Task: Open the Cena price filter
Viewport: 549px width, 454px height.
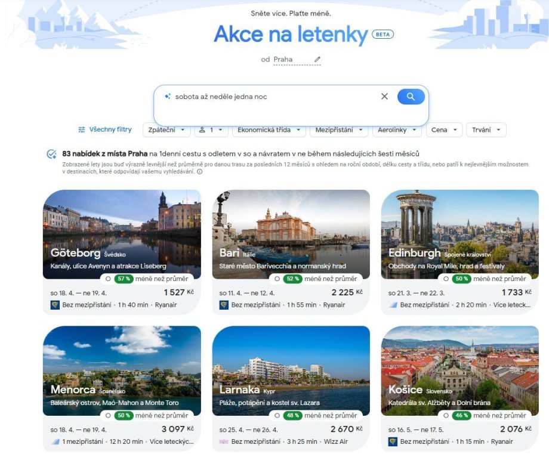Action: pos(445,130)
